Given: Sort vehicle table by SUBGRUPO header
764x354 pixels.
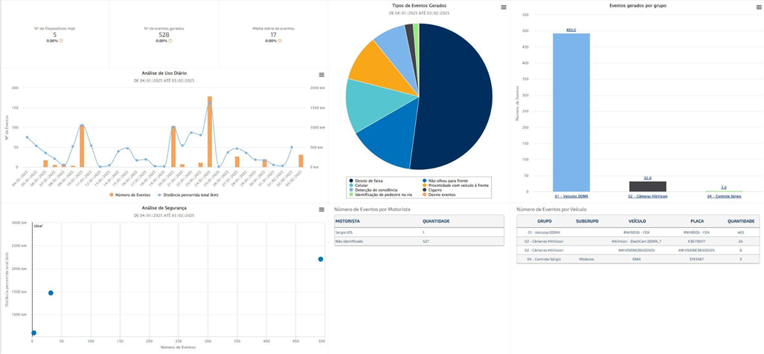Looking at the screenshot, I should (x=587, y=220).
